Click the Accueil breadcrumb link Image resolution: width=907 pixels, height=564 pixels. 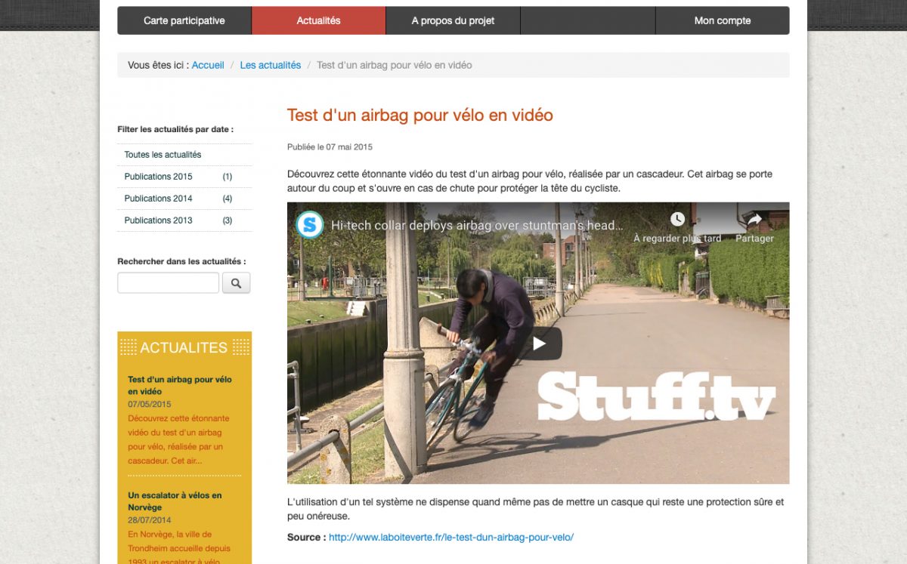(x=208, y=65)
